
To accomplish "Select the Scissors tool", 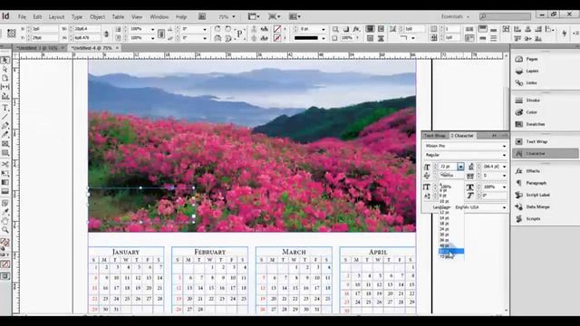I will point(5,164).
